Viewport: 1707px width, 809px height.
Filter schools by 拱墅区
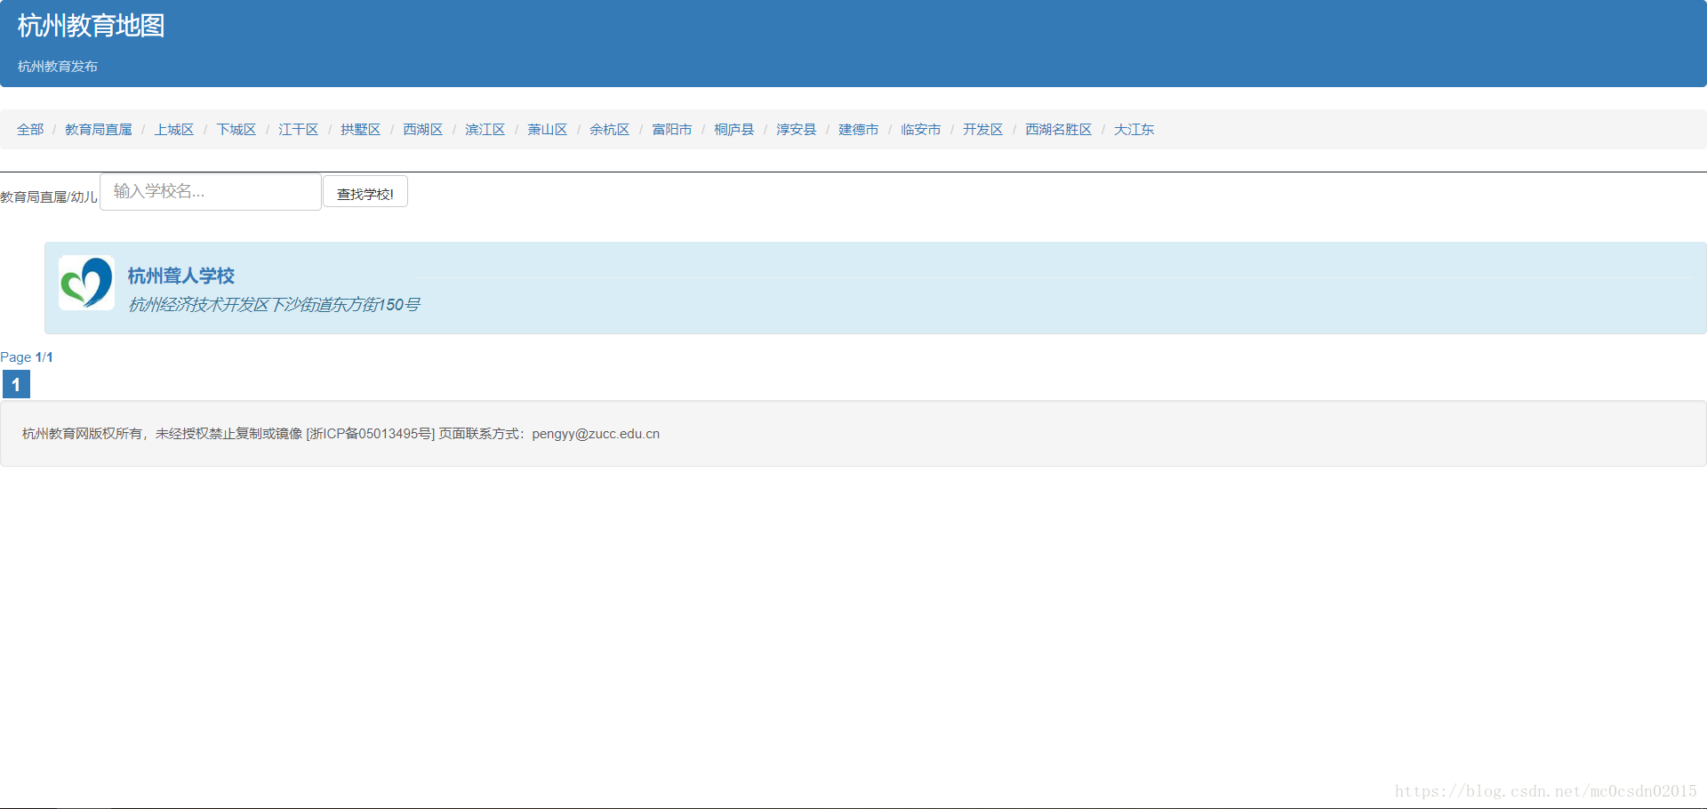(361, 130)
